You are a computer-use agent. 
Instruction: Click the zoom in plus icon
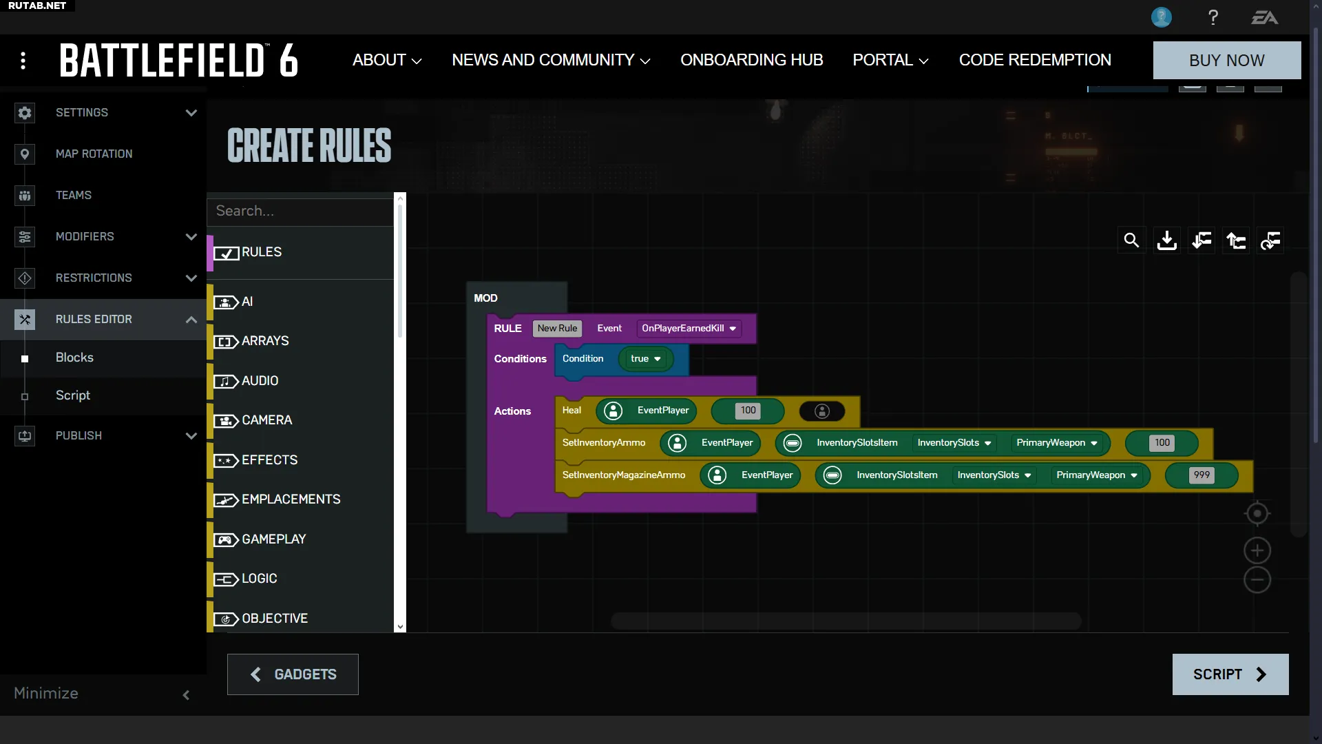tap(1257, 550)
